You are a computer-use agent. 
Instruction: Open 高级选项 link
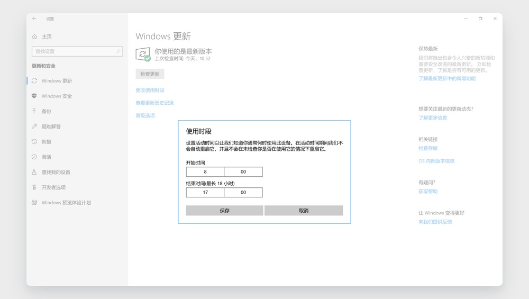click(x=145, y=115)
